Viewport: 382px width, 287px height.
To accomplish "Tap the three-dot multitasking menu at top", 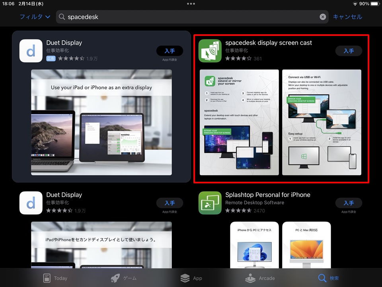I will 191,4.
